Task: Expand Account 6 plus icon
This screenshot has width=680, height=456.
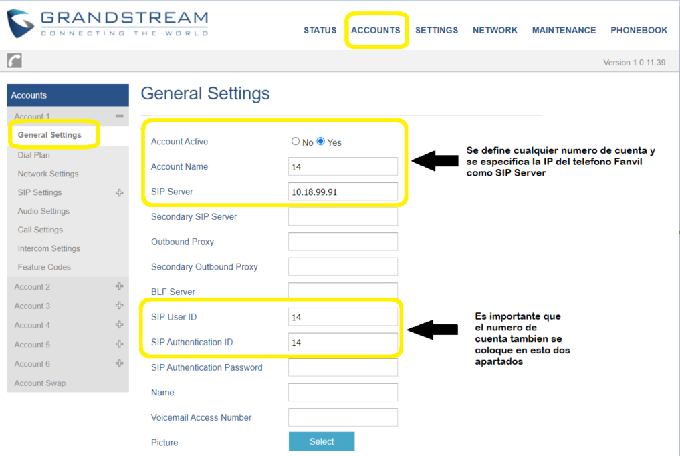Action: (119, 363)
